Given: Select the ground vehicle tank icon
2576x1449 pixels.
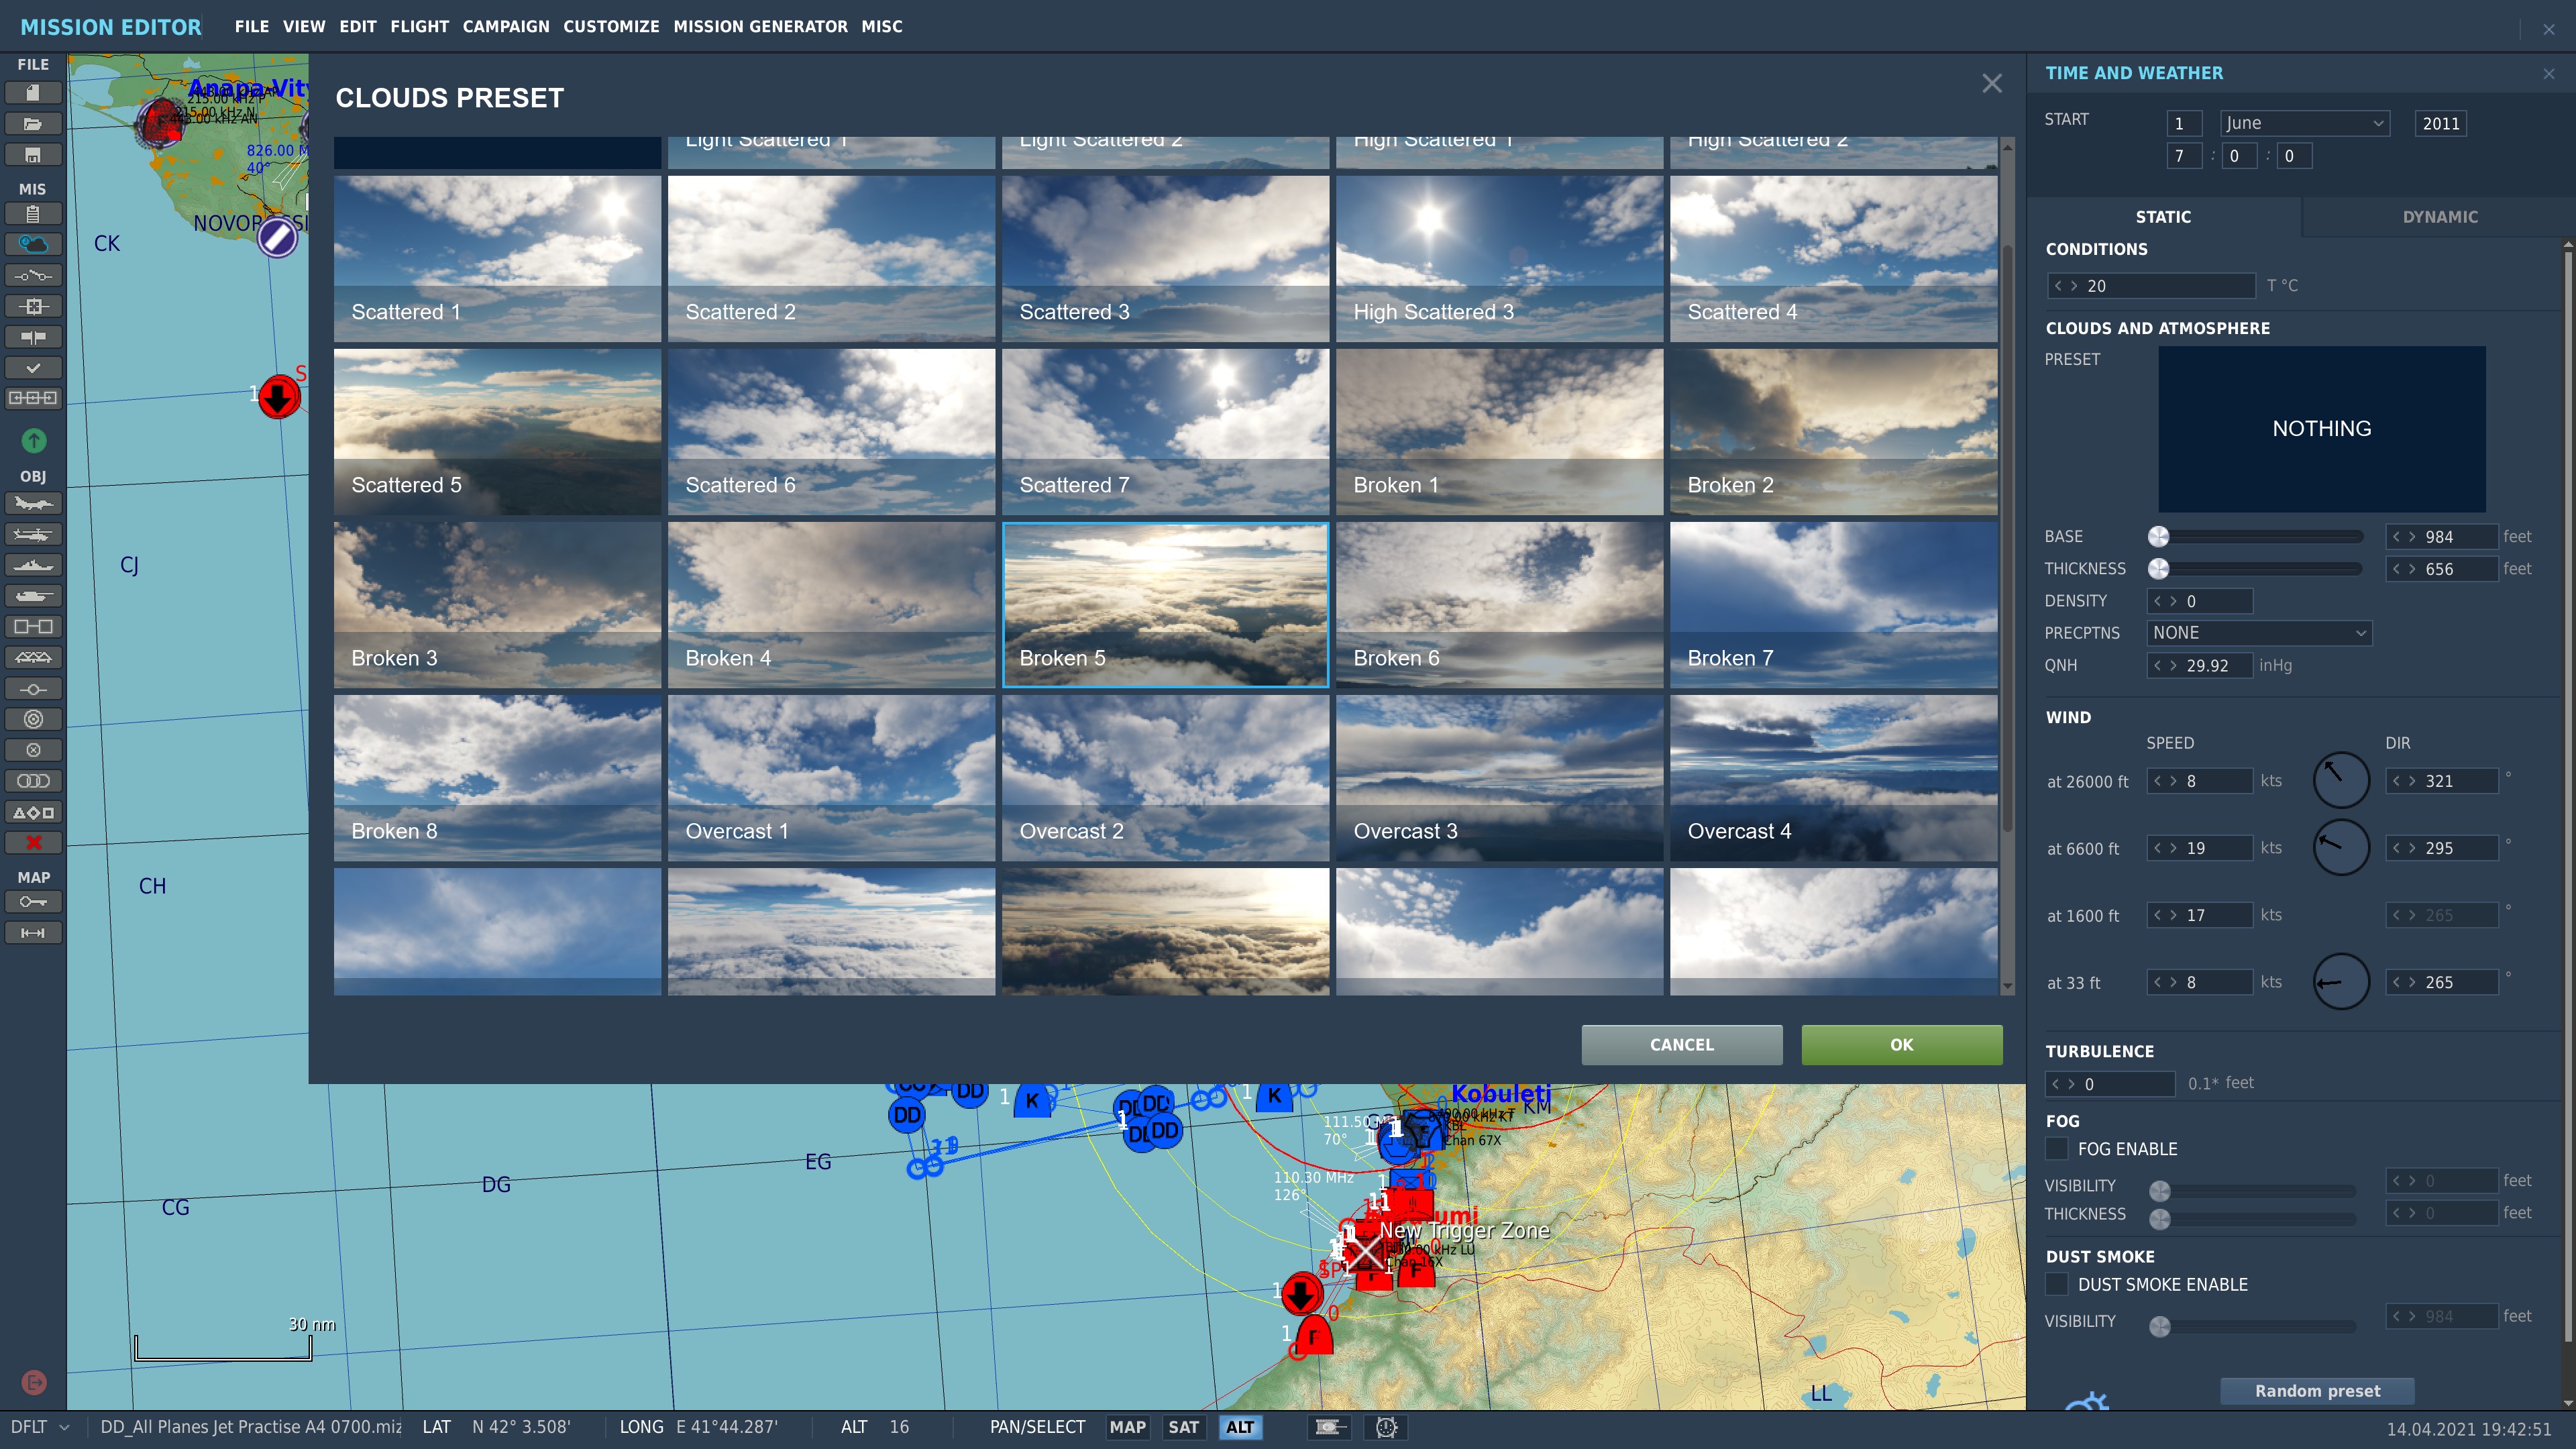Looking at the screenshot, I should [x=33, y=597].
